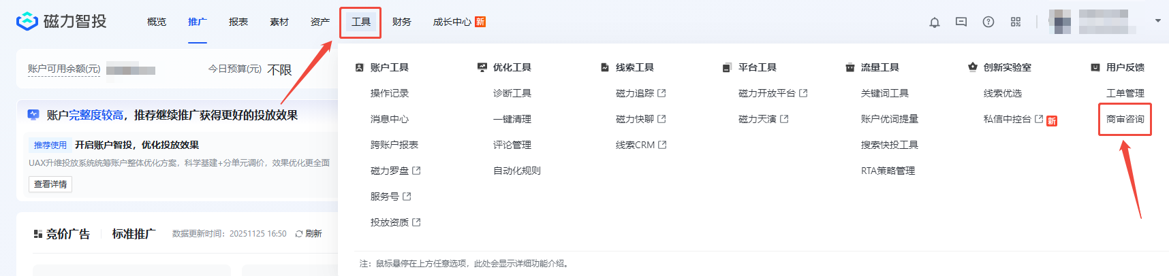Open 搜索快投工具
Viewport: 1169px width, 276px height.
890,145
